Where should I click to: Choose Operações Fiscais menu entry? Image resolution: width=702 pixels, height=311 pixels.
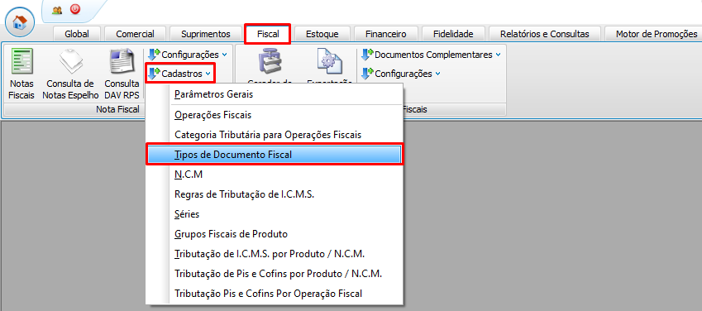click(275, 115)
